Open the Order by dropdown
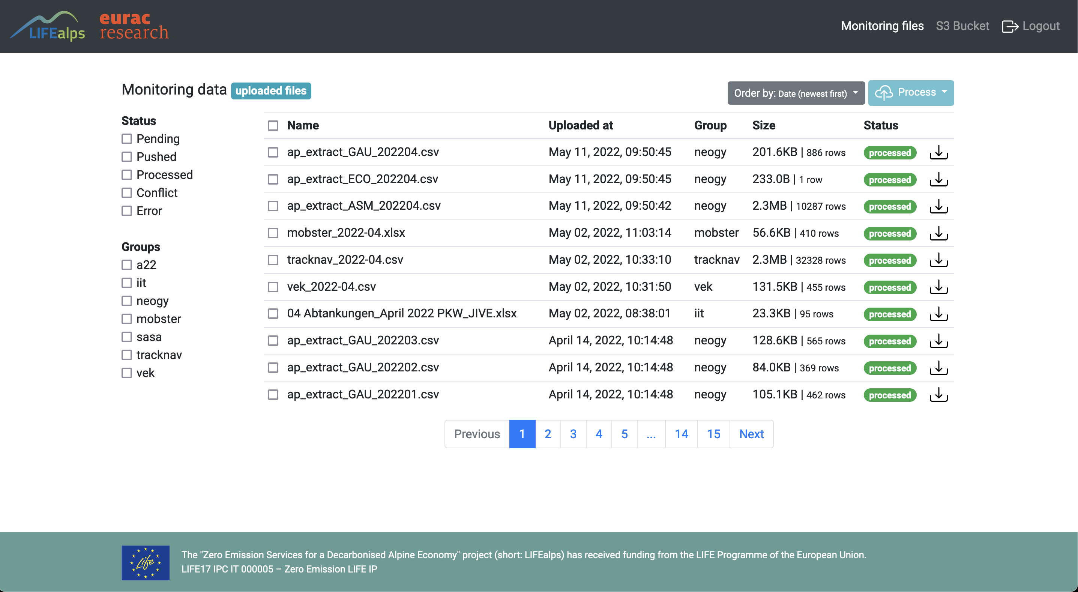Viewport: 1078px width, 592px height. (x=796, y=93)
